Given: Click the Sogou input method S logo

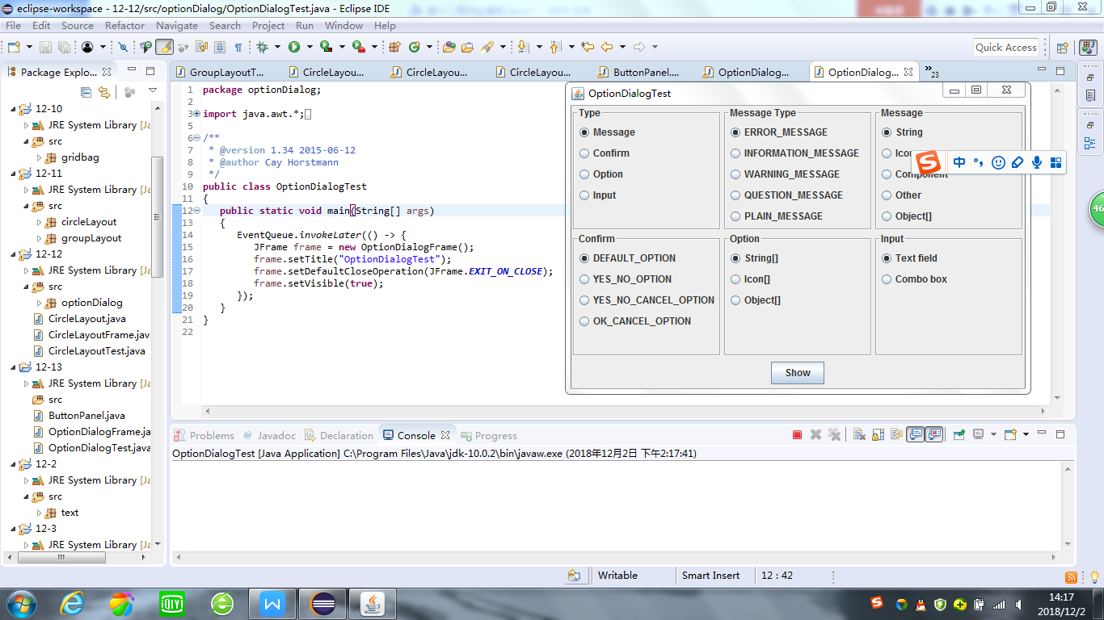Looking at the screenshot, I should [929, 162].
